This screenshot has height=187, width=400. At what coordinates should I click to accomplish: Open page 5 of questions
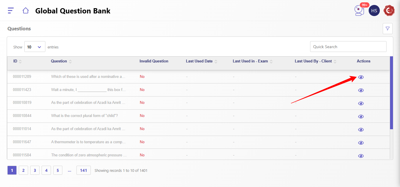point(58,170)
